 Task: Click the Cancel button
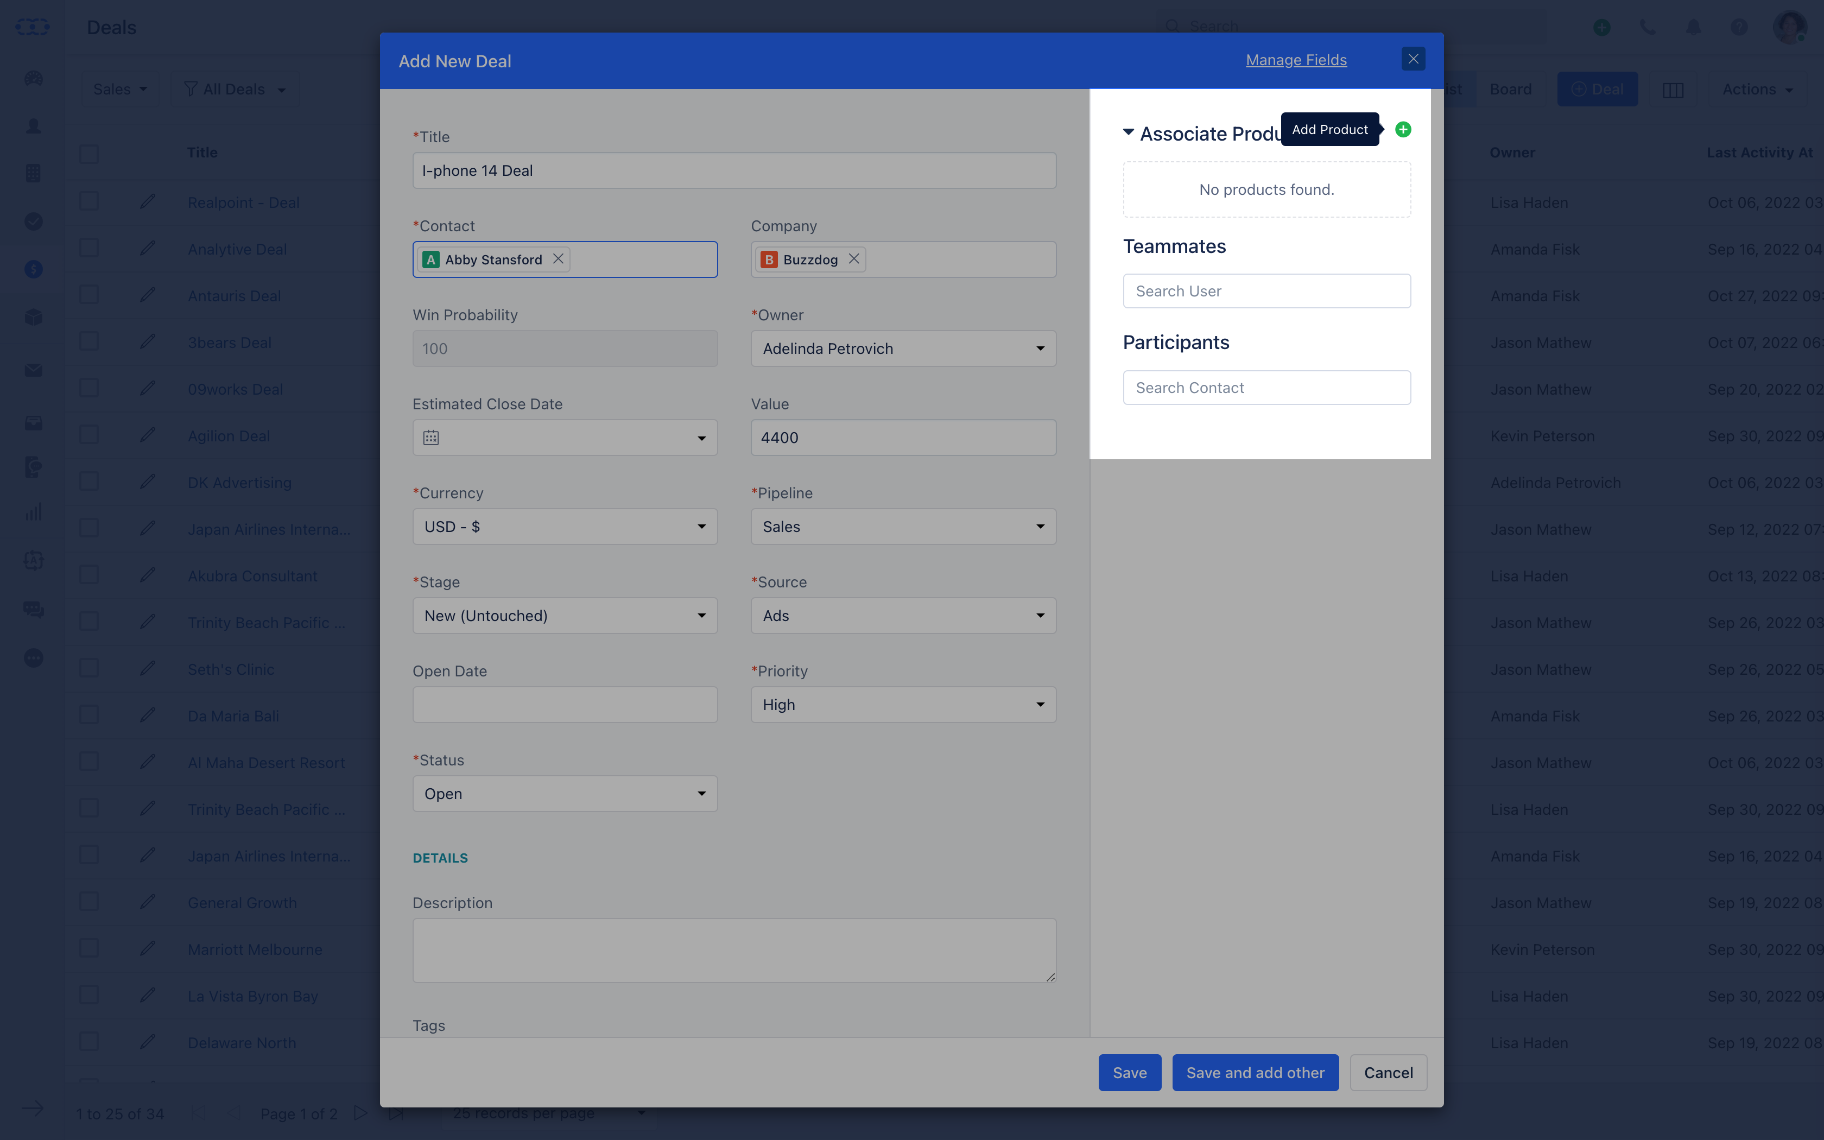pos(1388,1072)
